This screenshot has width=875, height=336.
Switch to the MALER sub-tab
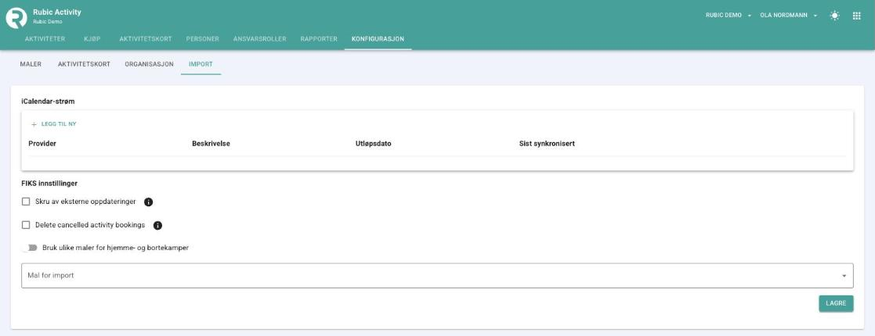coord(31,64)
